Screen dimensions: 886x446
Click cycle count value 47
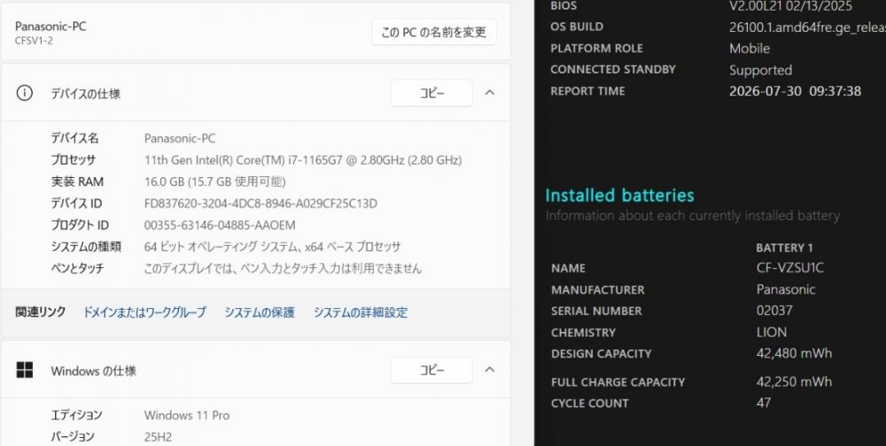[764, 403]
